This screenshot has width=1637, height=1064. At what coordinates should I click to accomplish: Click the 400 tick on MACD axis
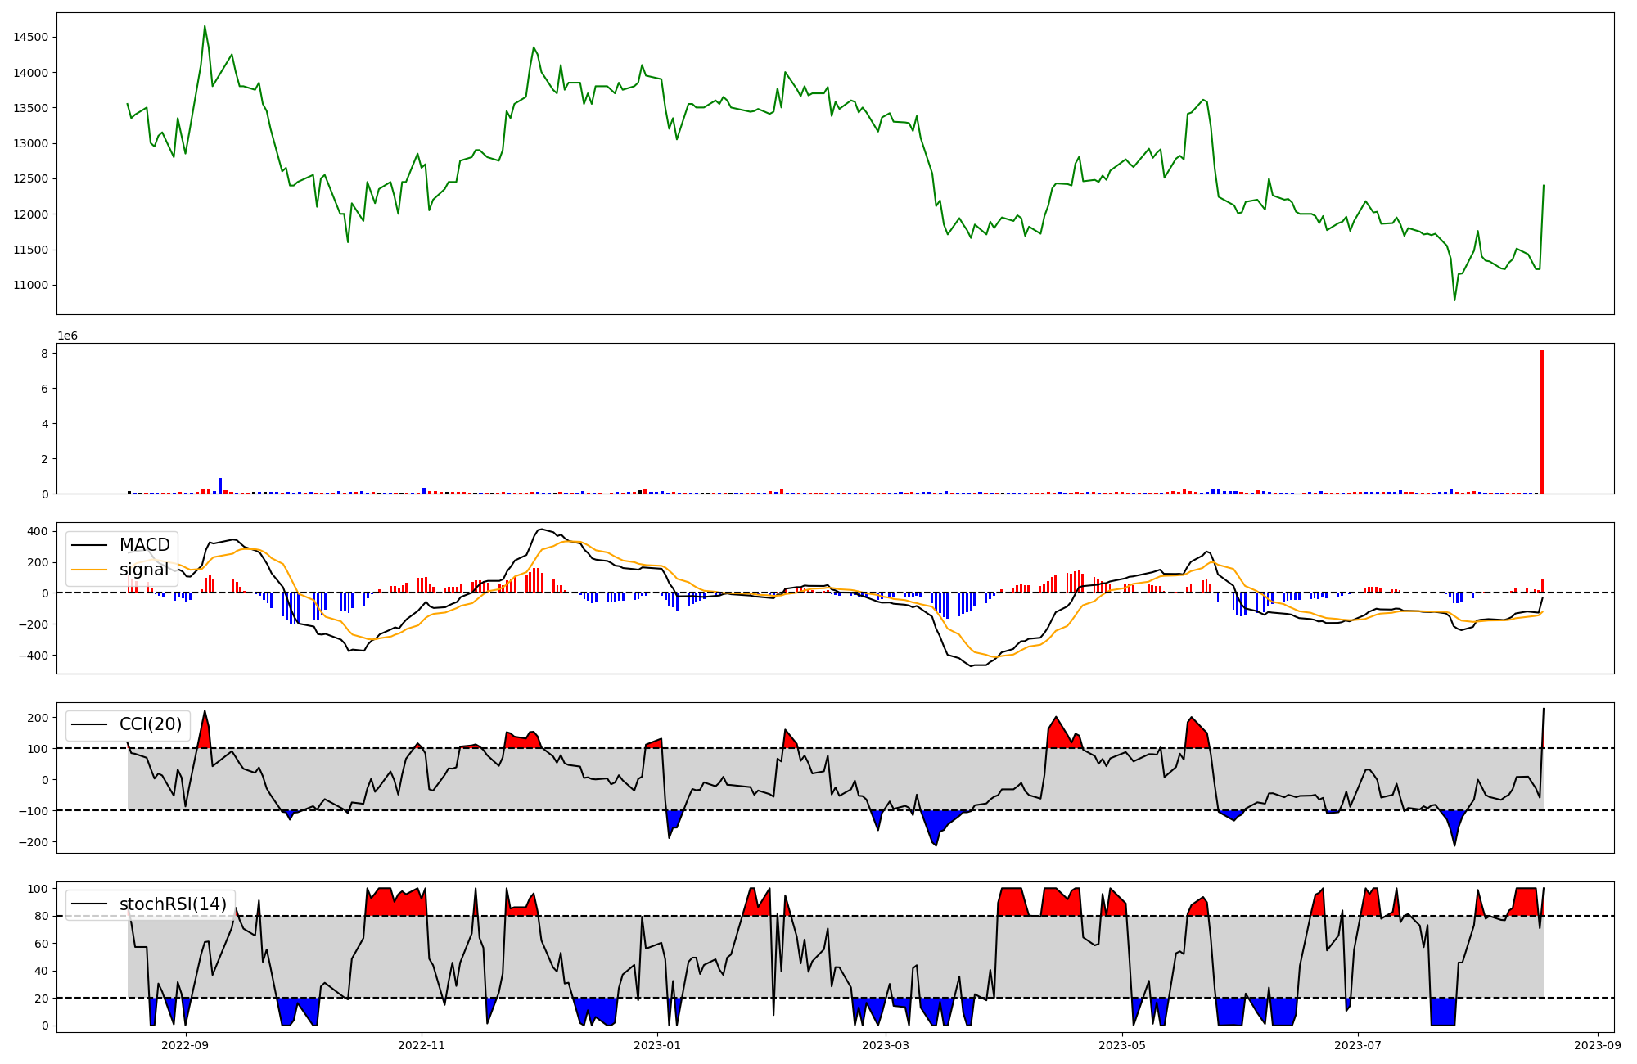pos(38,531)
